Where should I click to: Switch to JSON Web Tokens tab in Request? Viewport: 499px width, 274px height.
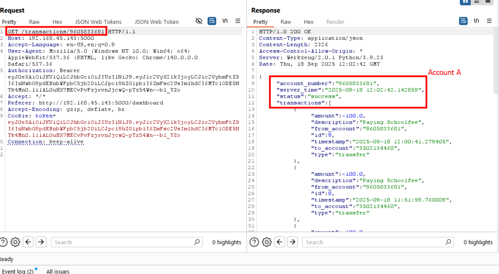pyautogui.click(x=98, y=22)
